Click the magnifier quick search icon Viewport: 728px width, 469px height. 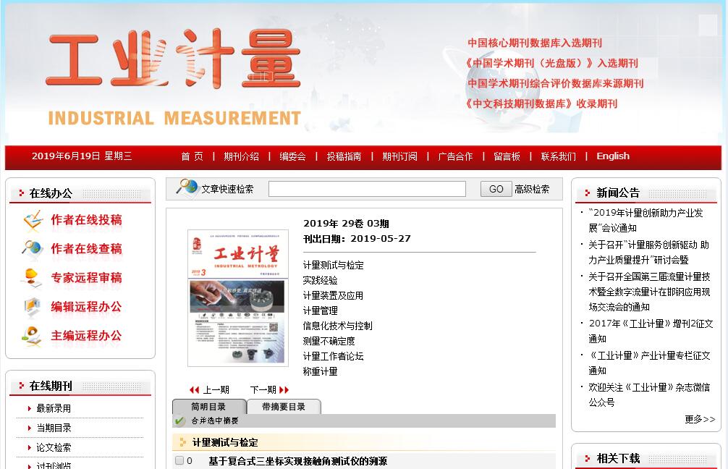tap(187, 187)
